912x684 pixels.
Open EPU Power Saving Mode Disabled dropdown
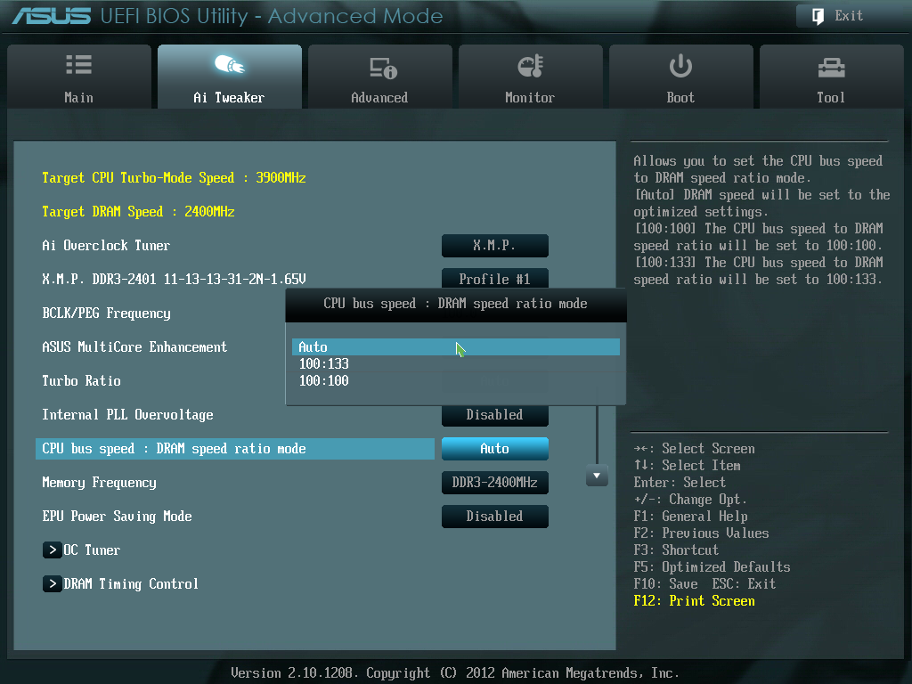[x=495, y=516]
